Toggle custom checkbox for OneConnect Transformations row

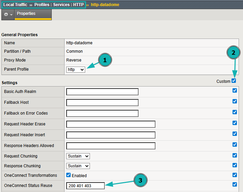[x=235, y=175]
